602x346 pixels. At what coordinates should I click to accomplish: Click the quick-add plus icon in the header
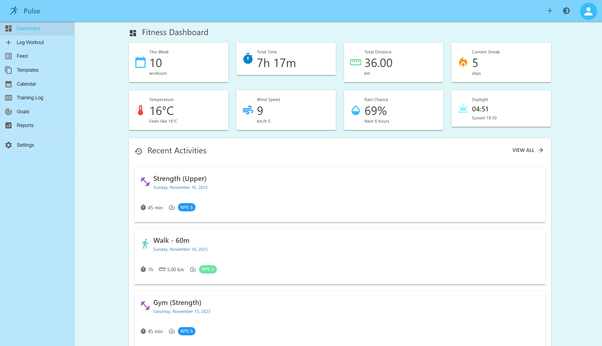[x=550, y=11]
